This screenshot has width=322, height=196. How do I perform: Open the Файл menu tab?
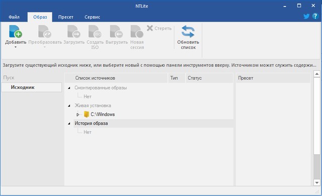pos(14,17)
